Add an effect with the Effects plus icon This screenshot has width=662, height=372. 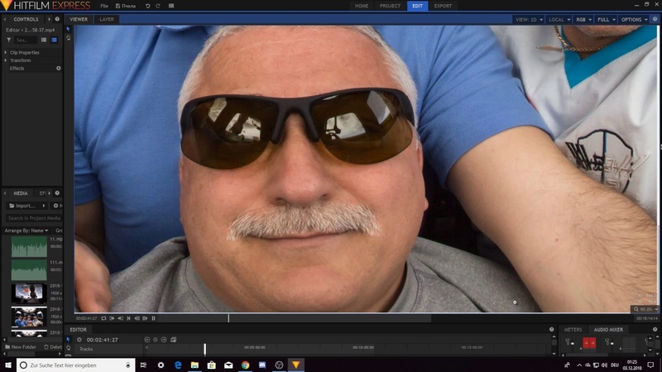[59, 69]
